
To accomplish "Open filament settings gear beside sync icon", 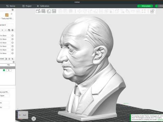I will pyautogui.click(x=13, y=30).
